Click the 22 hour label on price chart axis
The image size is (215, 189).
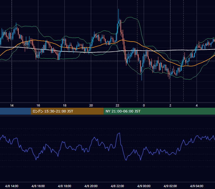117,106
